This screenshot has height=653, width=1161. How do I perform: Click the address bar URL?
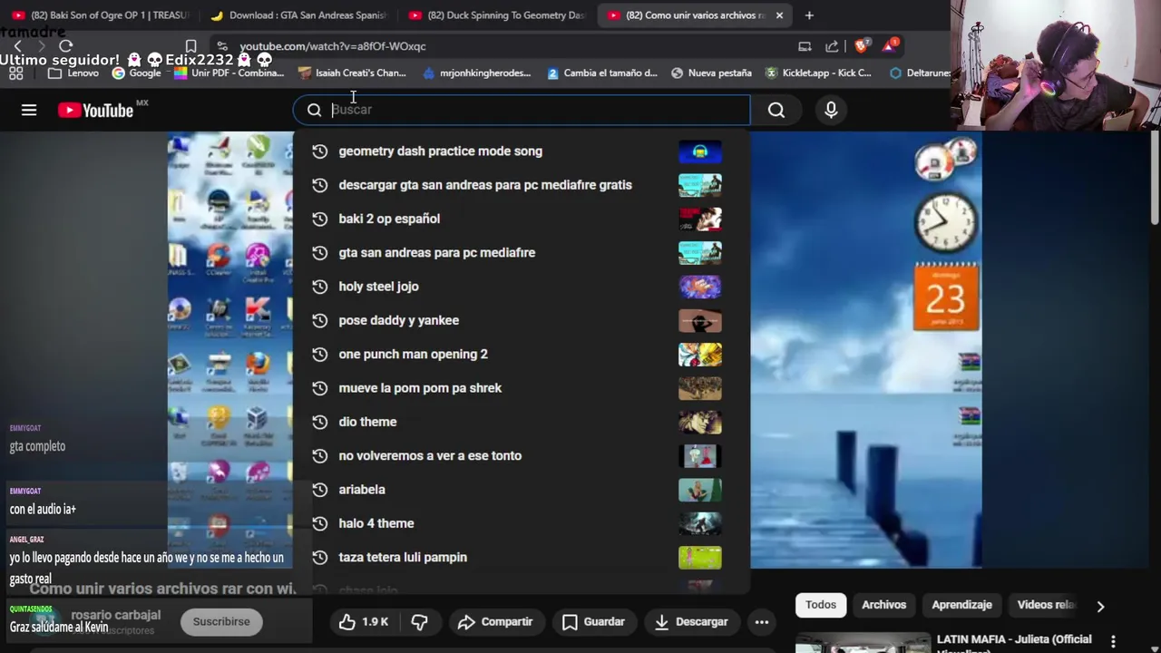[x=332, y=46]
